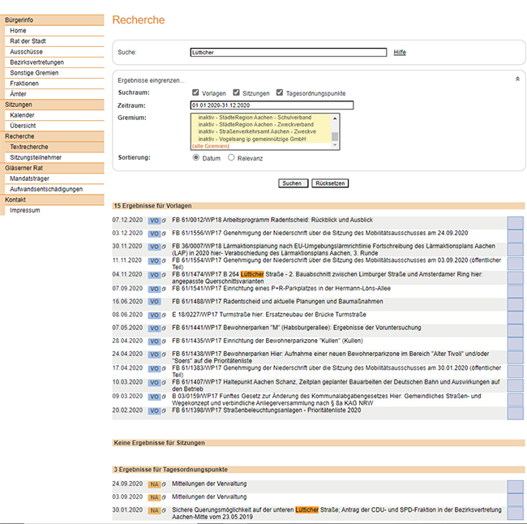This screenshot has height=524, width=527.
Task: Toggle the Sitzungen checkbox
Action: (237, 93)
